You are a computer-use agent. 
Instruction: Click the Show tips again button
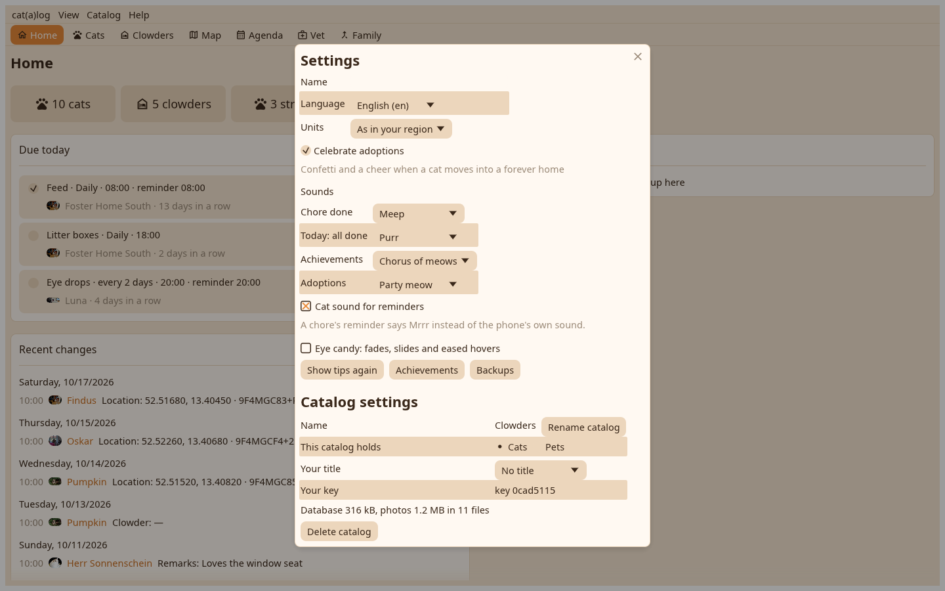[342, 370]
